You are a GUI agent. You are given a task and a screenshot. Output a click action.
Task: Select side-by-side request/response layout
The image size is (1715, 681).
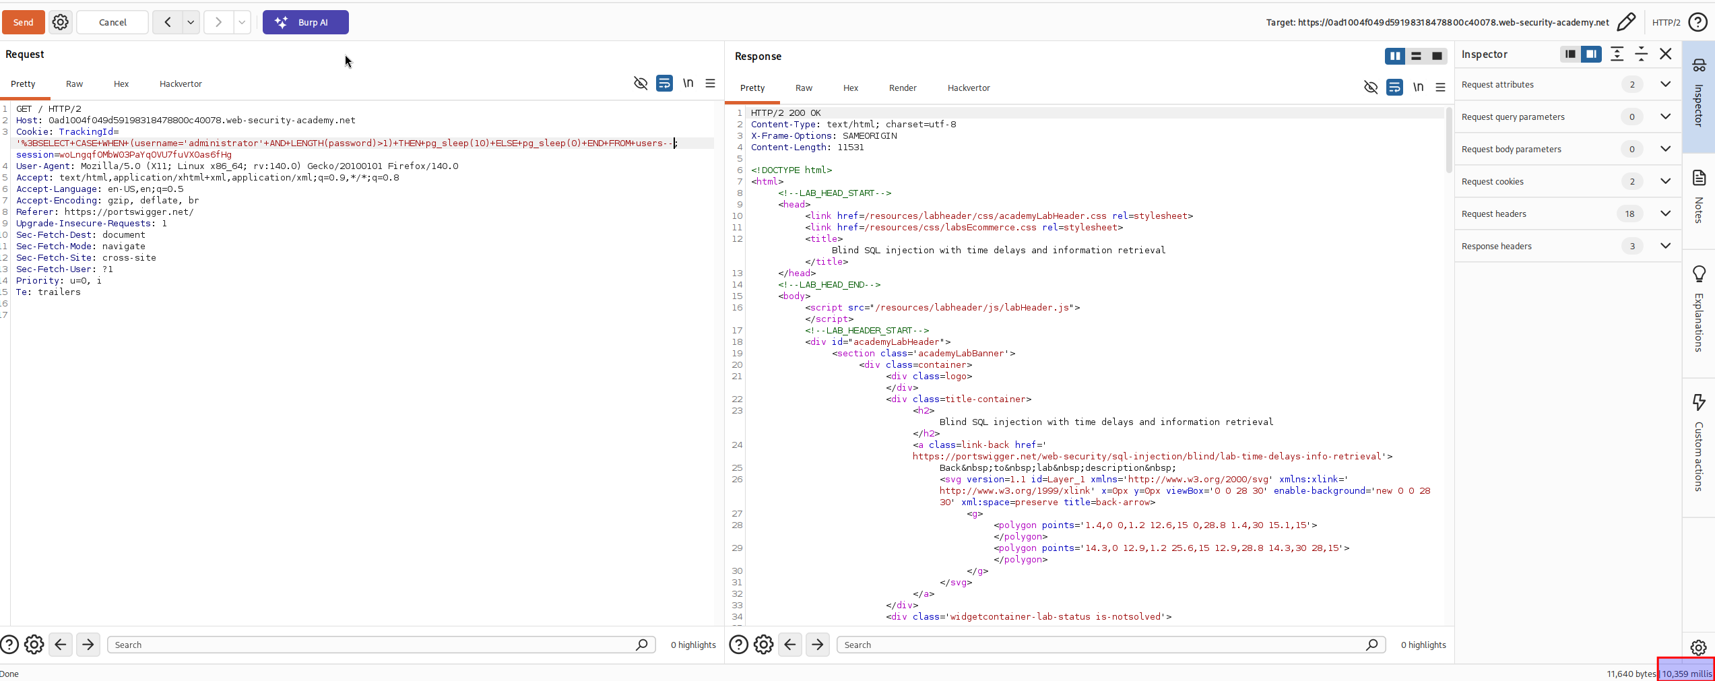click(1395, 56)
